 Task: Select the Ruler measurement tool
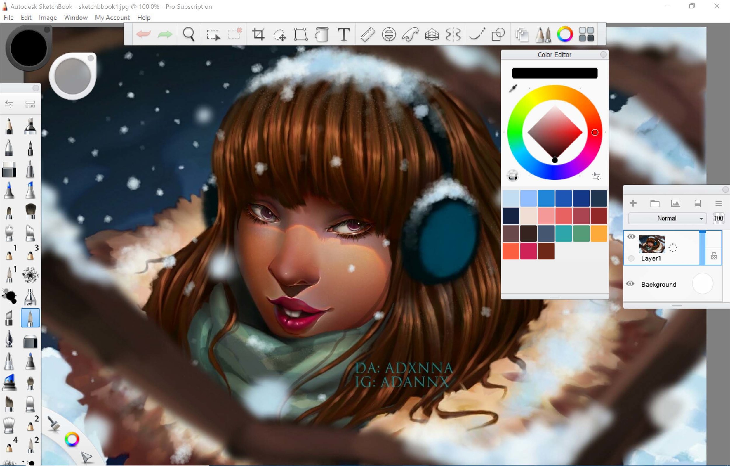tap(366, 34)
